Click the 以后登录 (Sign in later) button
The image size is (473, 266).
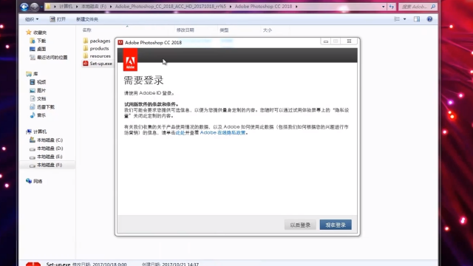(300, 225)
